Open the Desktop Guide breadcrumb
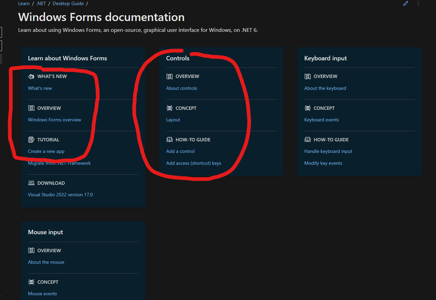The height and width of the screenshot is (300, 436). point(68,3)
